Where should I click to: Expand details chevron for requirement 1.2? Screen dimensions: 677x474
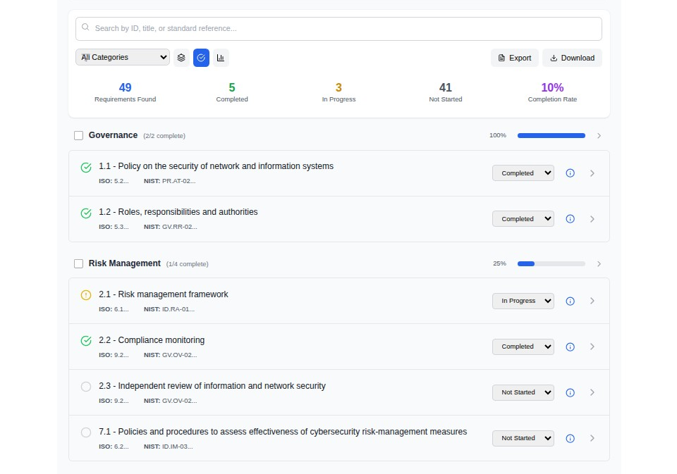point(592,219)
